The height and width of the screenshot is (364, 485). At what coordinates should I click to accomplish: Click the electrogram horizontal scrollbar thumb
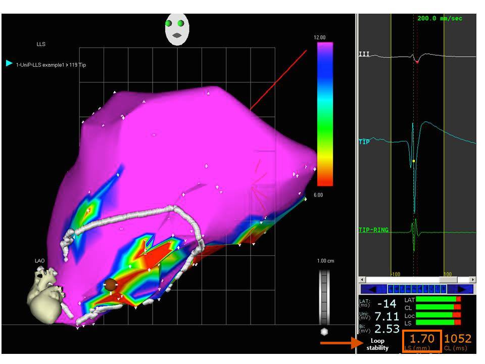click(448, 280)
